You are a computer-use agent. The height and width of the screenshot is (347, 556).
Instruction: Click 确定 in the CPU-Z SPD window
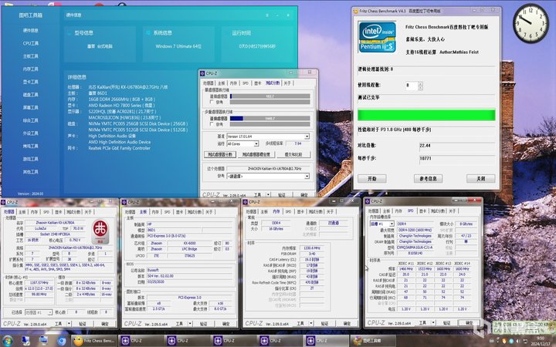click(469, 322)
